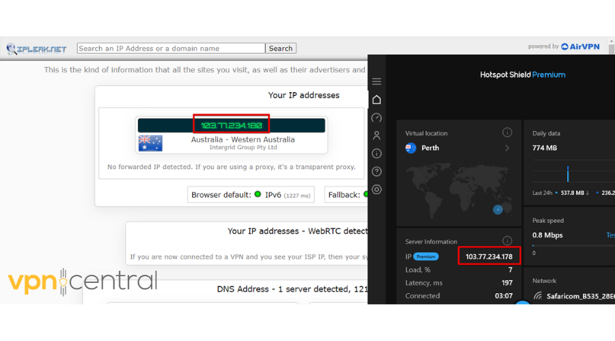Click the Australia flag under the IP address
The height and width of the screenshot is (341, 615).
point(150,143)
